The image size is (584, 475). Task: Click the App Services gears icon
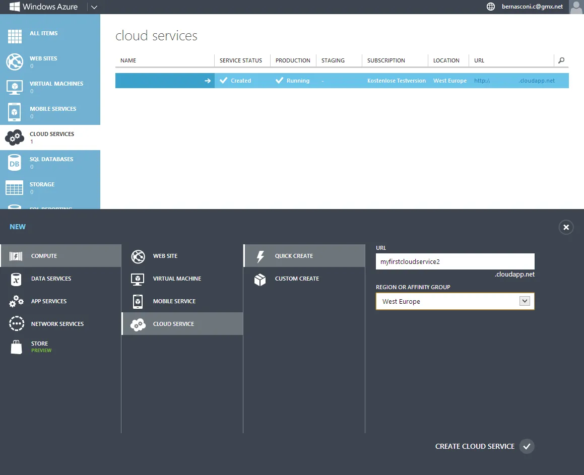pyautogui.click(x=16, y=301)
